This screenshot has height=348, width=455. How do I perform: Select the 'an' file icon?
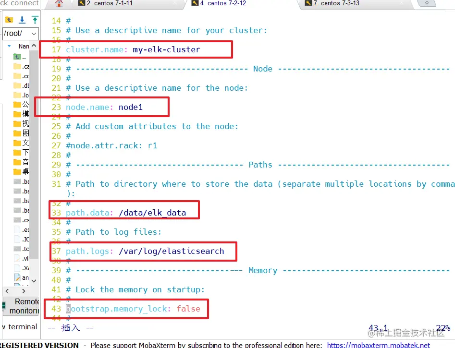pos(17,277)
